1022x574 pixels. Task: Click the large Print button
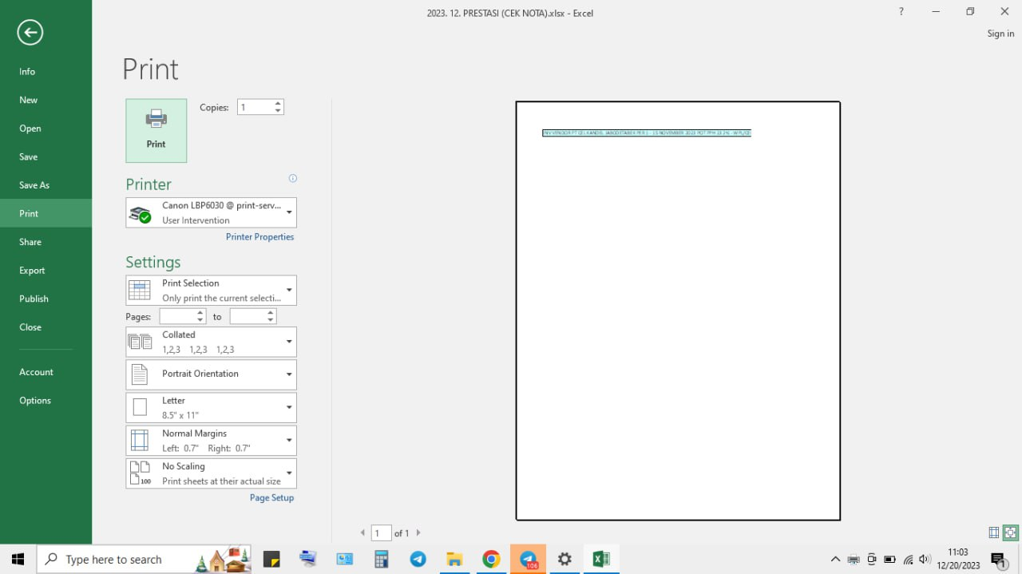(x=156, y=131)
